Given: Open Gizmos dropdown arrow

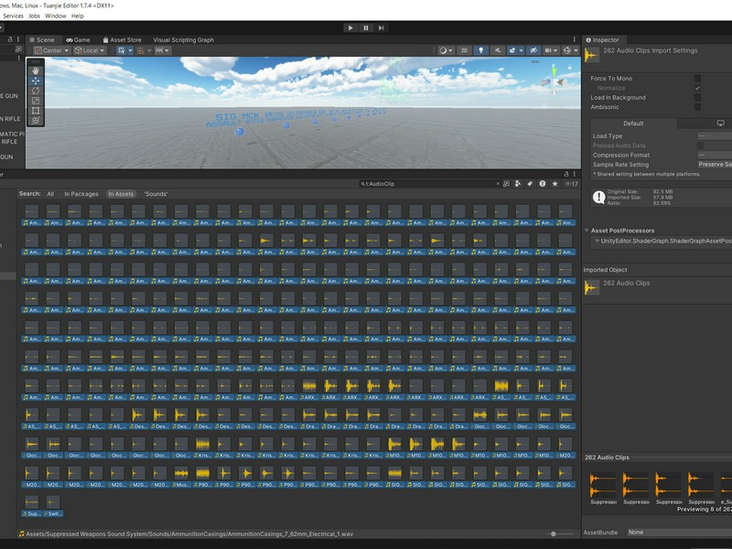Looking at the screenshot, I should pyautogui.click(x=576, y=50).
